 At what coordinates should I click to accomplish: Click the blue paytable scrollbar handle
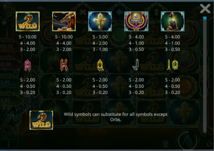(205, 18)
